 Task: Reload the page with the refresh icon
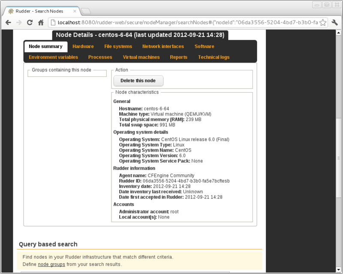pos(30,22)
